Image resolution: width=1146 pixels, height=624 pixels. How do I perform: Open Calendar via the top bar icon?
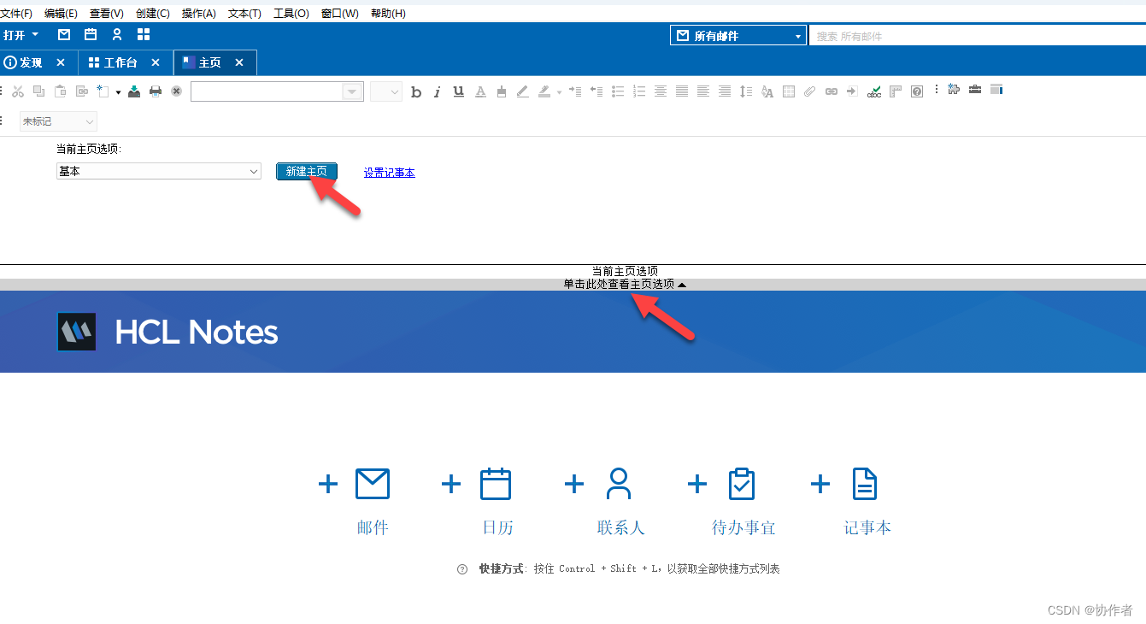(x=91, y=35)
